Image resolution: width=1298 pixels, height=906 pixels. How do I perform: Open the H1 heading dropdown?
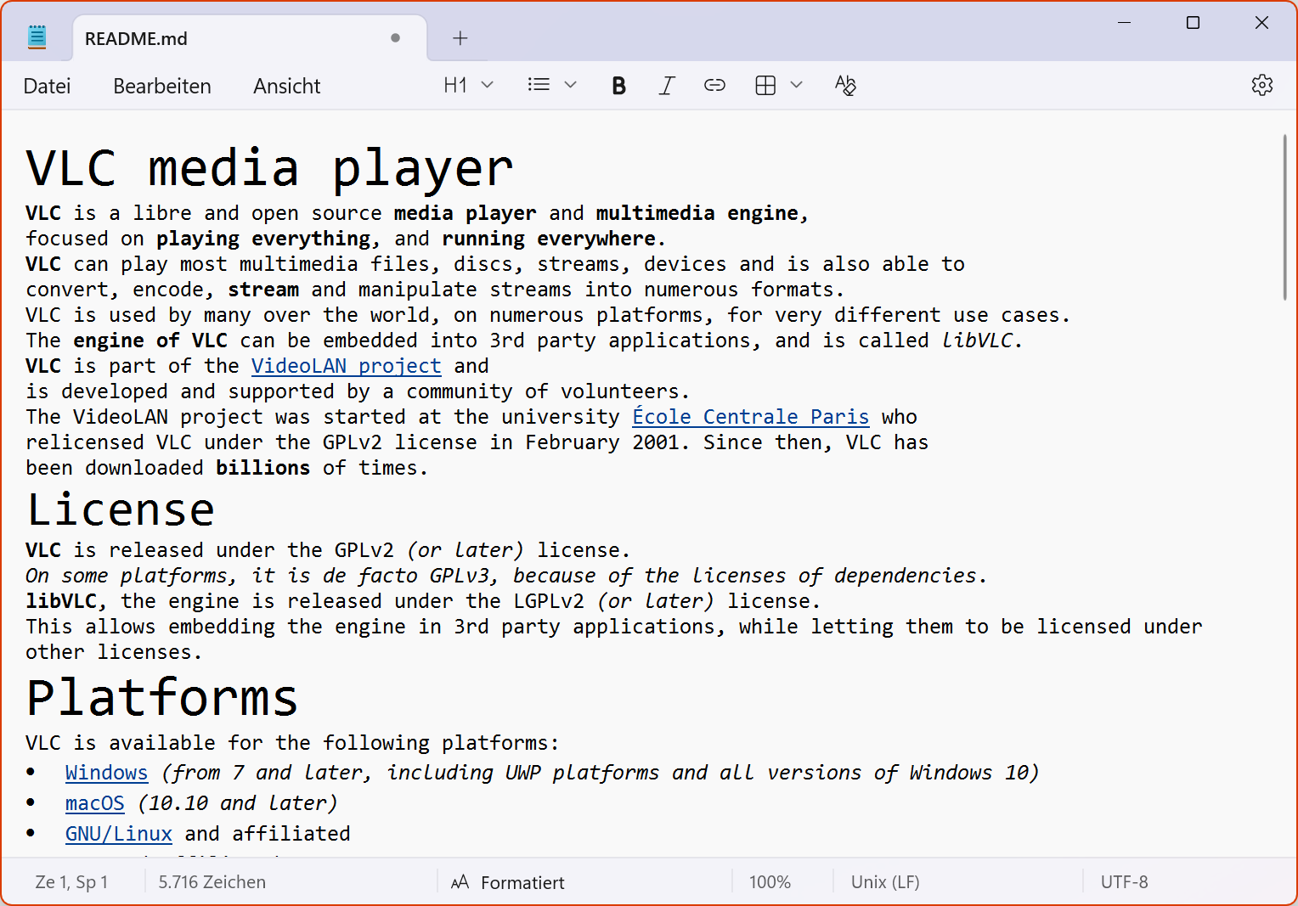[x=468, y=85]
